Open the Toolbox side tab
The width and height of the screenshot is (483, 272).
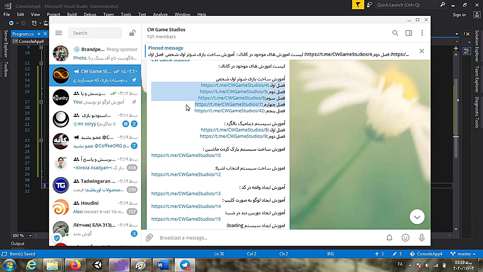click(x=6, y=70)
